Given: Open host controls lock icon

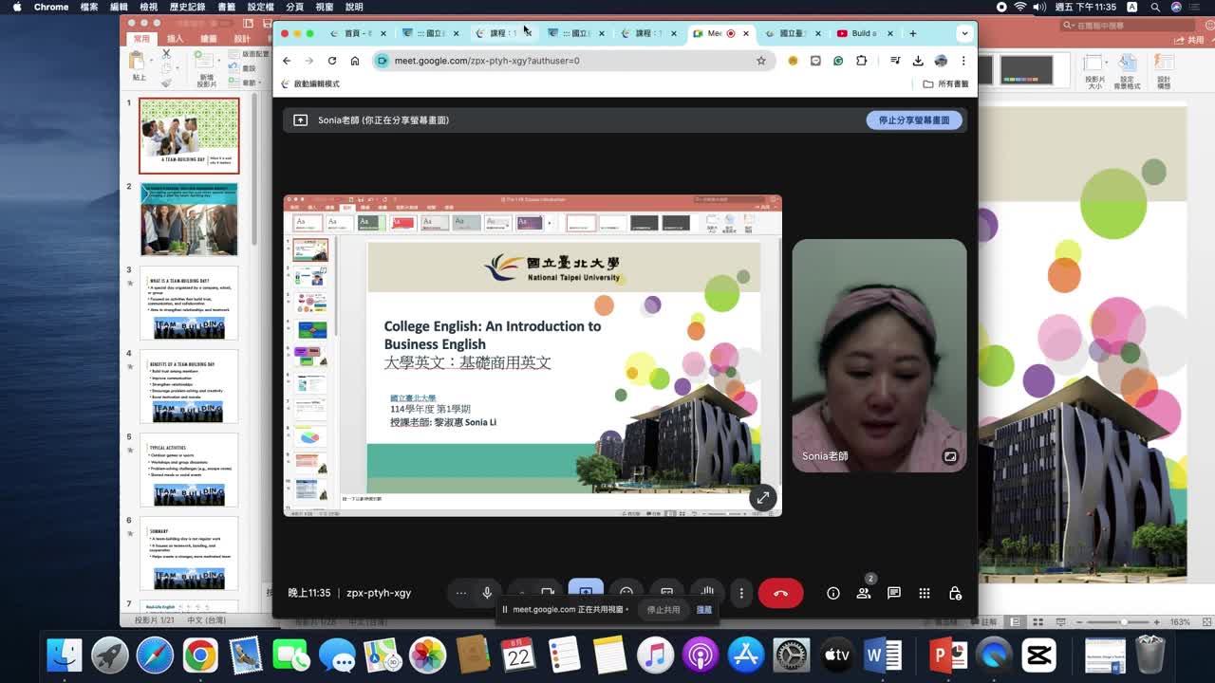Looking at the screenshot, I should pos(955,593).
